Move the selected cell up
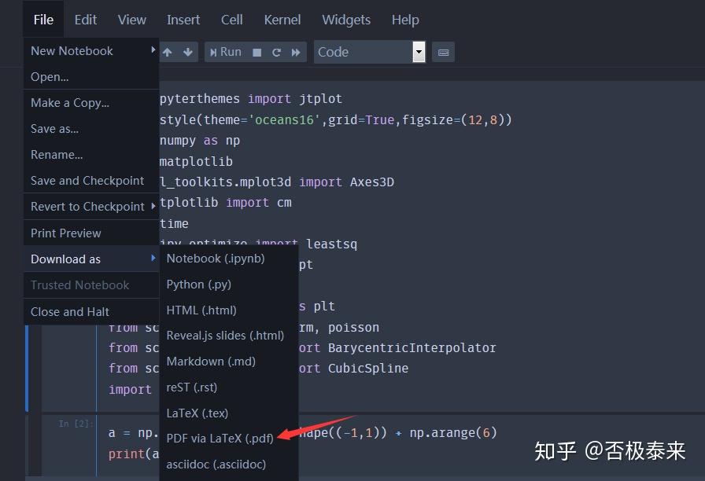705x481 pixels. tap(168, 52)
